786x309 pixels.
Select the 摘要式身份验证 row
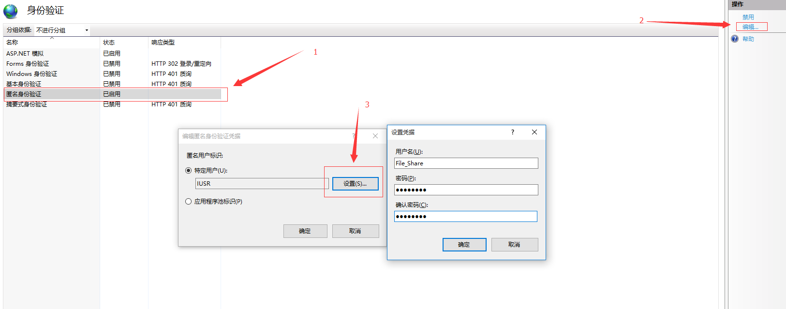coord(112,104)
